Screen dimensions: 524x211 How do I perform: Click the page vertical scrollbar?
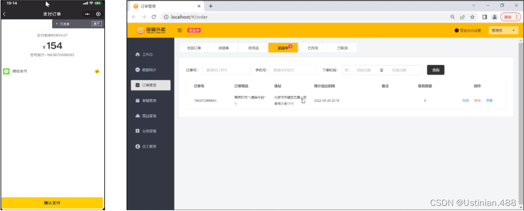(x=520, y=124)
